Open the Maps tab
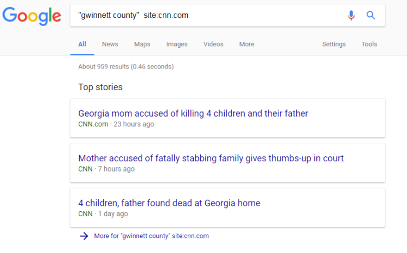 [142, 44]
